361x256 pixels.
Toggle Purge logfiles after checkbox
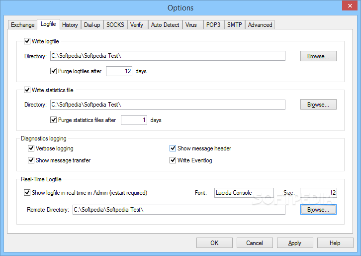click(54, 71)
